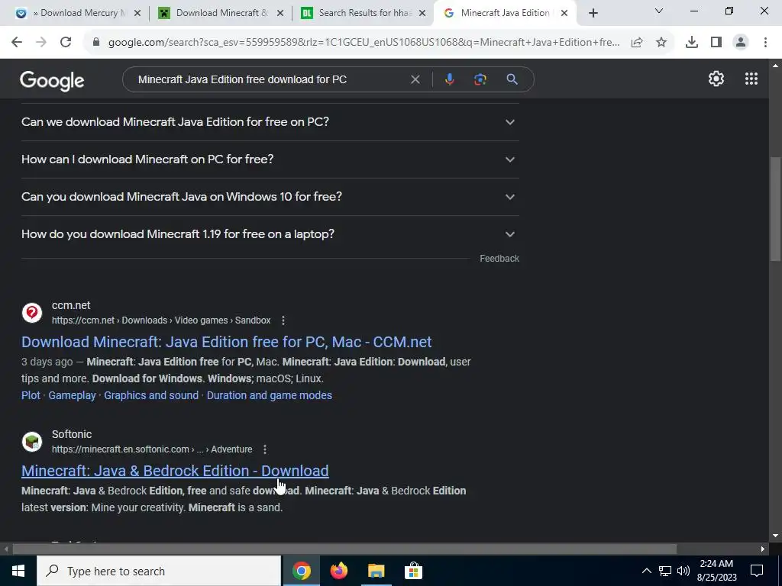Screen dimensions: 782x586
Task: Open File Explorer from the taskbar
Action: (376, 571)
